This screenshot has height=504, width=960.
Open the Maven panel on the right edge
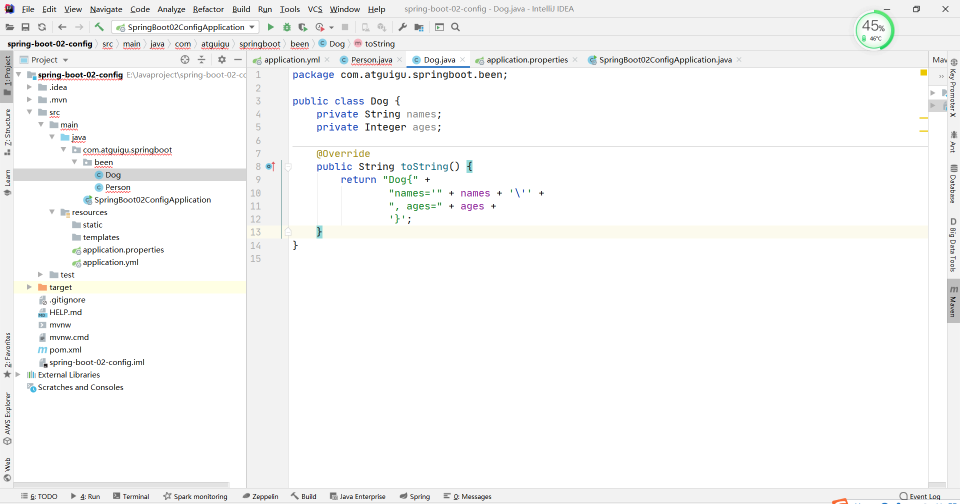point(954,300)
